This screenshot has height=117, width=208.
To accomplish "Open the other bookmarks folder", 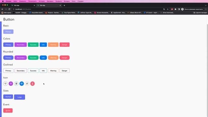I will coord(200,13).
